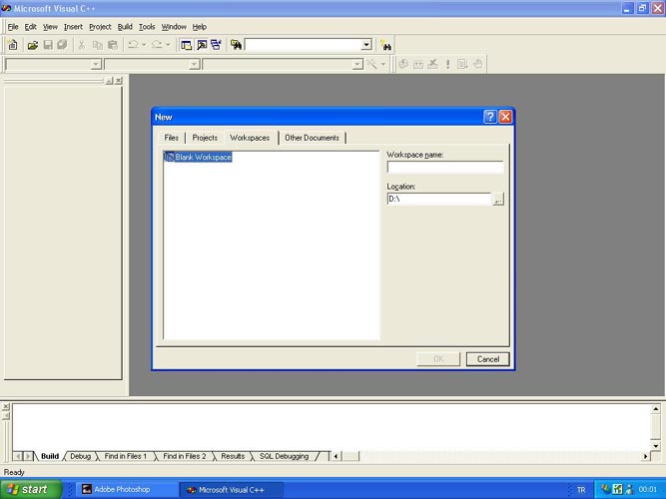
Task: Expand the Undo history dropdown arrow
Action: pos(144,44)
